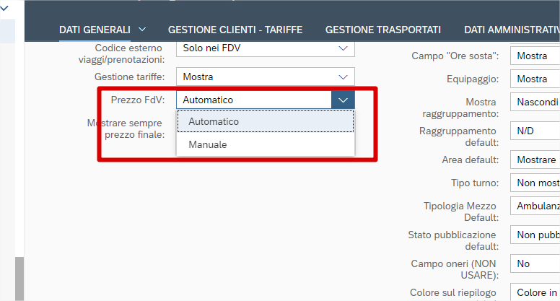This screenshot has height=301, width=560.
Task: Collapse the Prezzo FdV dropdown arrow
Action: (343, 100)
